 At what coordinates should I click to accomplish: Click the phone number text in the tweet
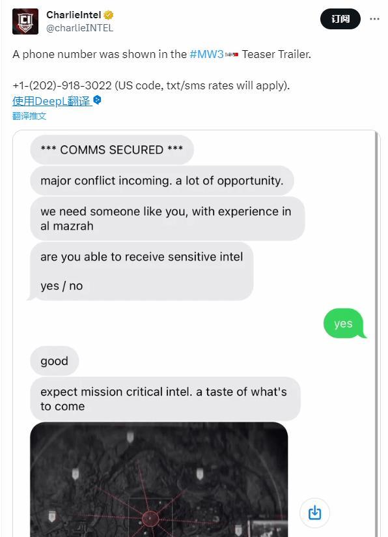click(62, 85)
